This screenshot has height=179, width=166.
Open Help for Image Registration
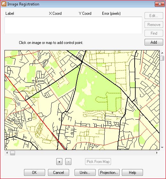click(132, 172)
